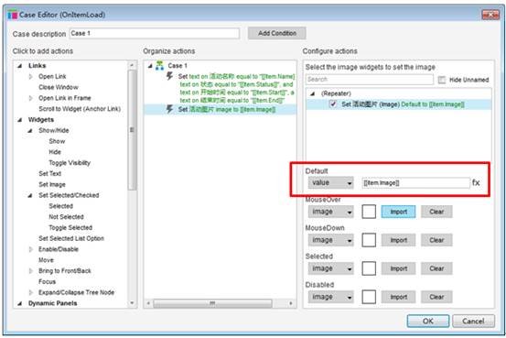Select the Move action

click(46, 260)
